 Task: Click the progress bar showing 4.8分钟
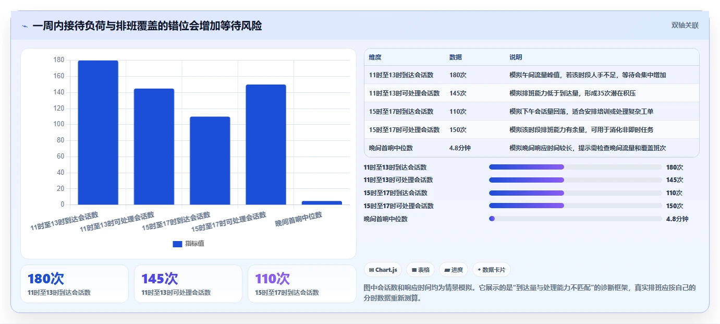[576, 219]
